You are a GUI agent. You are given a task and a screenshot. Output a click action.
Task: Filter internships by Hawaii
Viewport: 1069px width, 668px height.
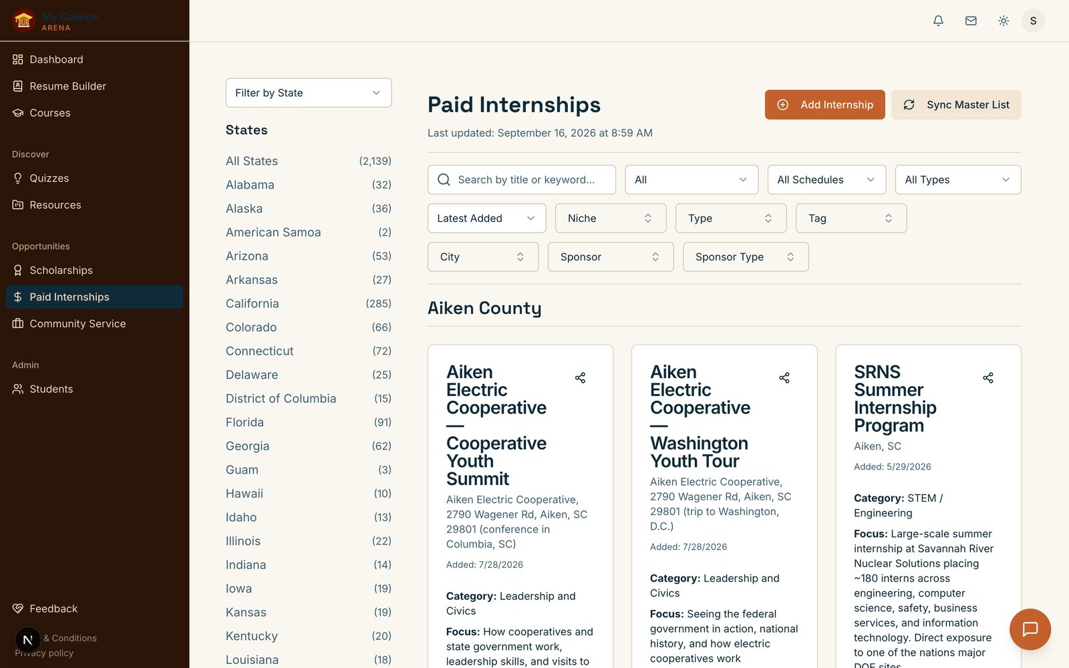click(309, 494)
